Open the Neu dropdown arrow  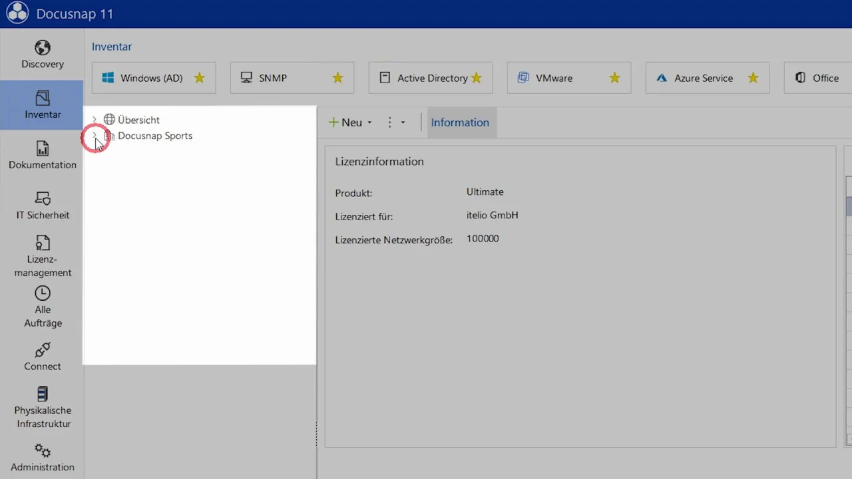coord(369,122)
